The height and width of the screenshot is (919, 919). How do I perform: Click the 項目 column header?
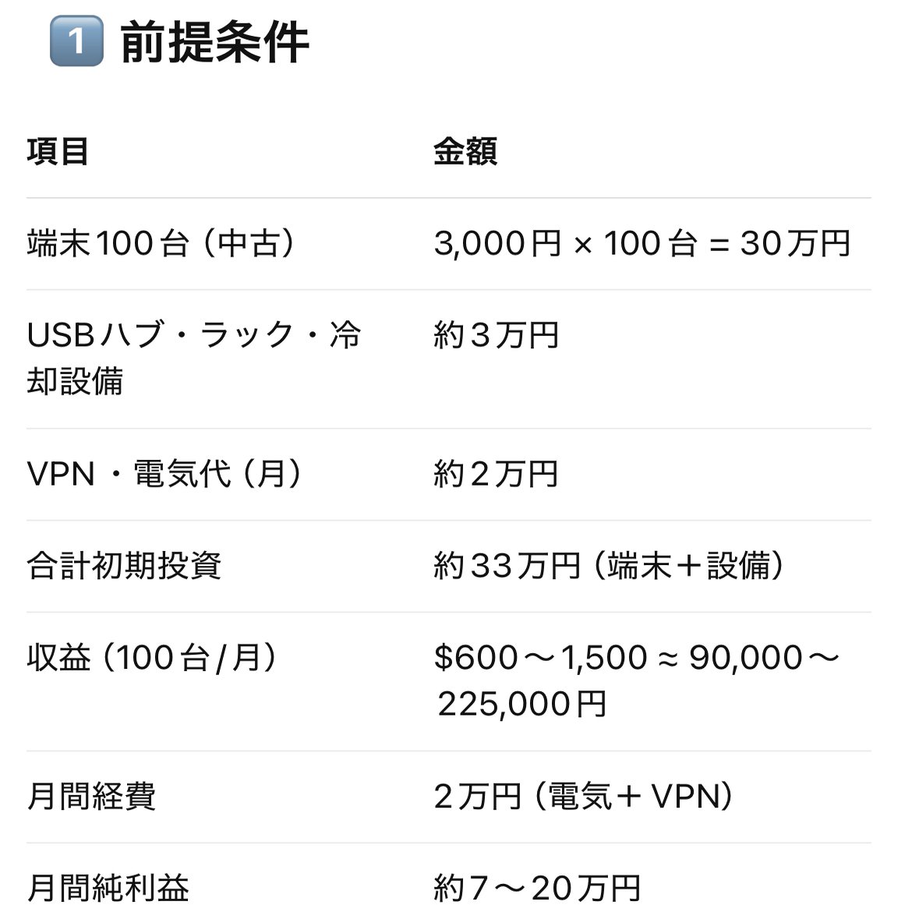pos(58,152)
